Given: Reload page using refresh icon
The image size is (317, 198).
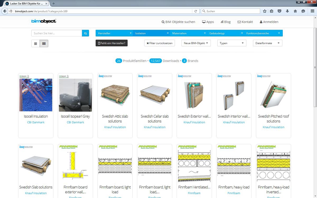Looking at the screenshot, I should (195, 11).
